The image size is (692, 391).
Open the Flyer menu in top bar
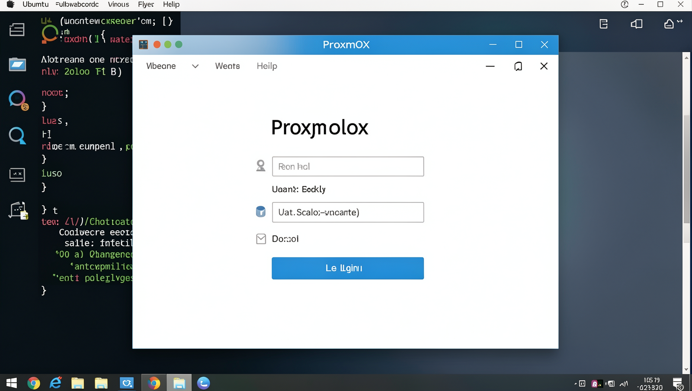pos(146,4)
